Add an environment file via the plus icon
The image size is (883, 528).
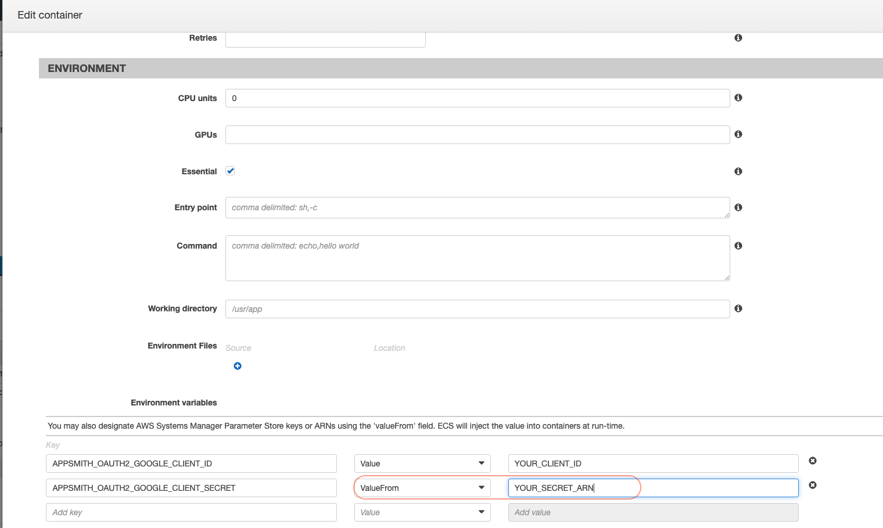pyautogui.click(x=238, y=366)
